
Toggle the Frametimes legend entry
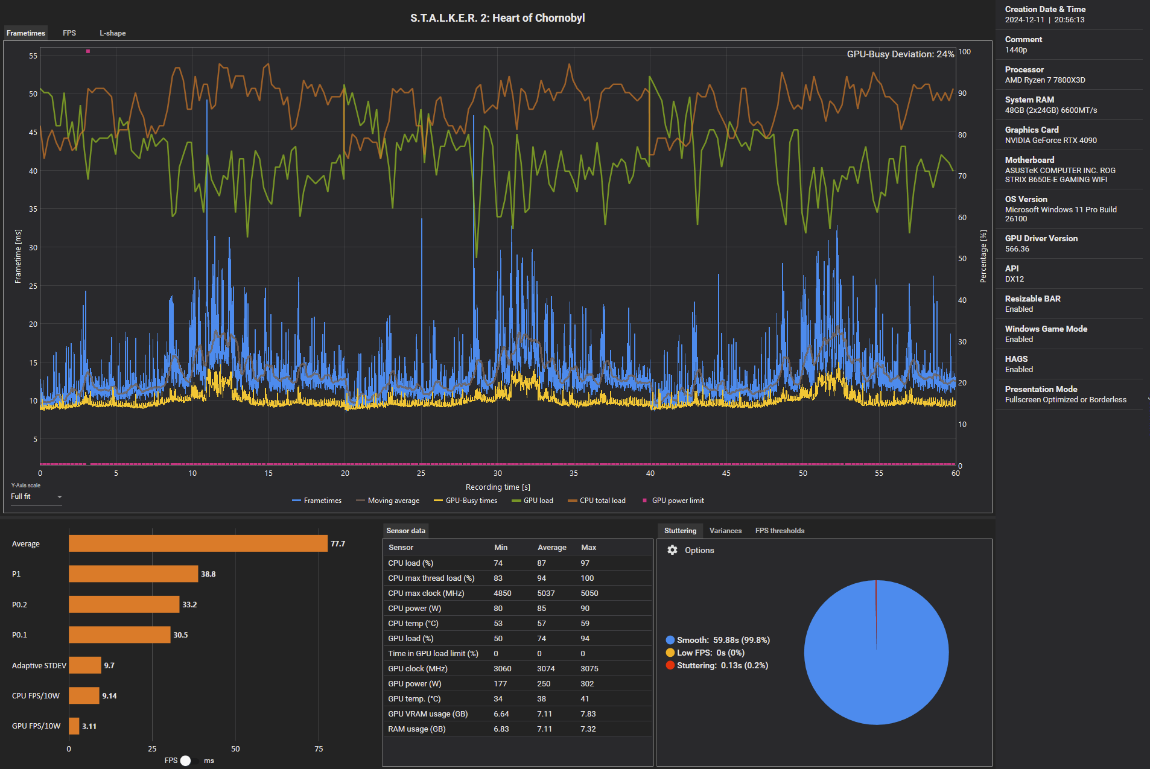tap(317, 501)
